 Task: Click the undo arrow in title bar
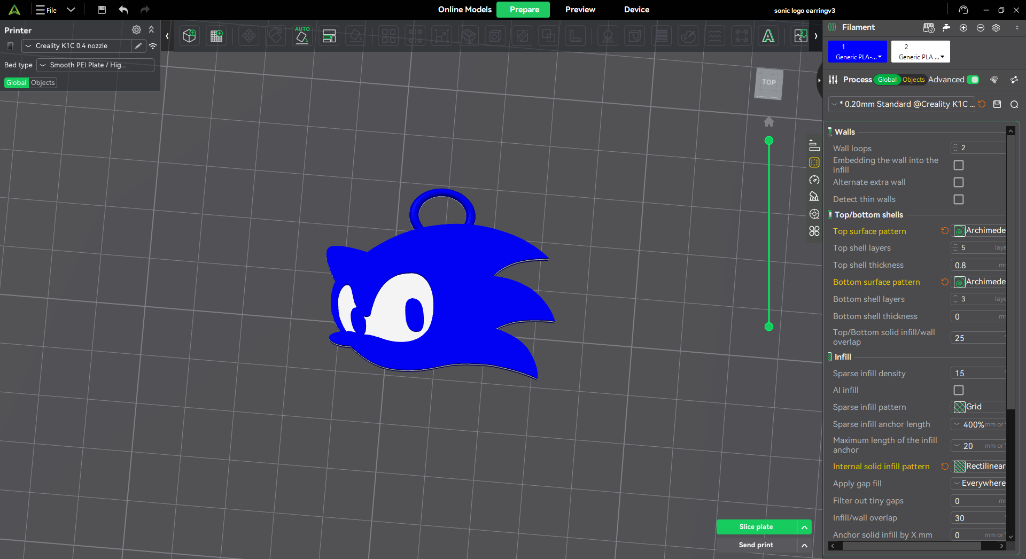click(123, 10)
